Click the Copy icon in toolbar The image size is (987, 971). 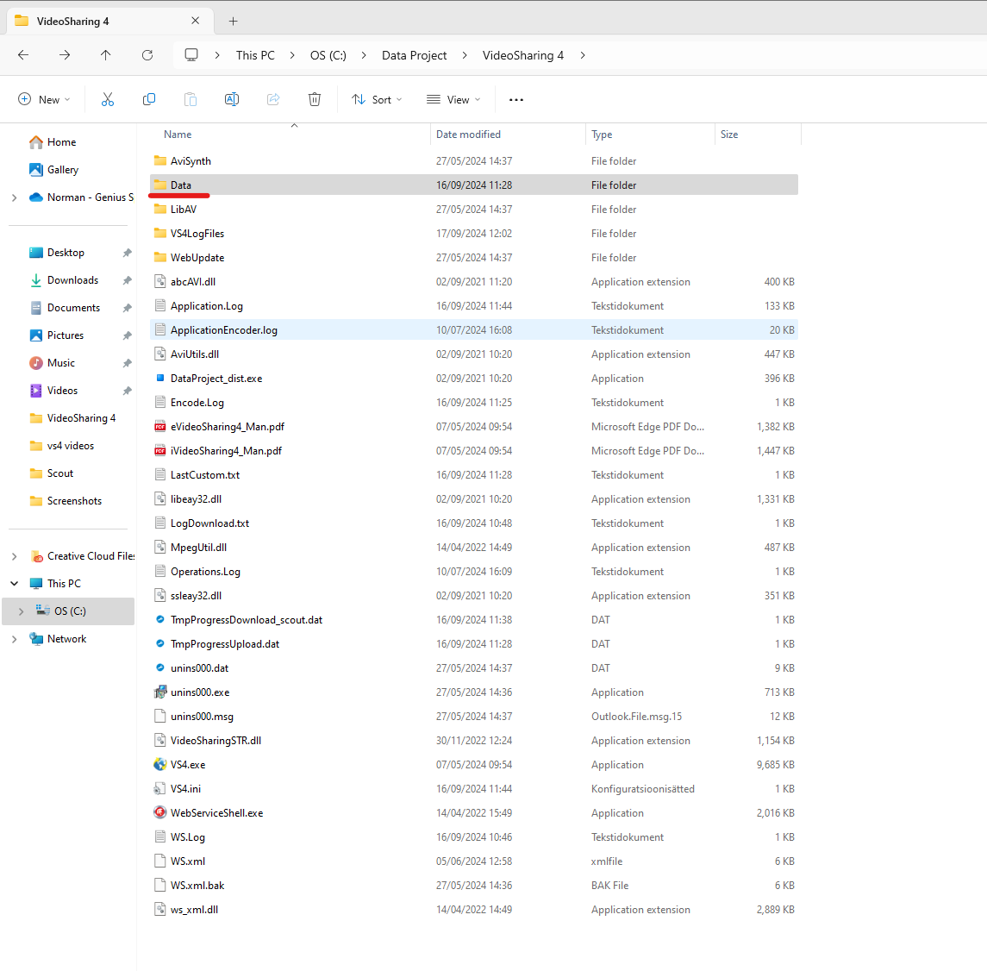click(x=149, y=99)
